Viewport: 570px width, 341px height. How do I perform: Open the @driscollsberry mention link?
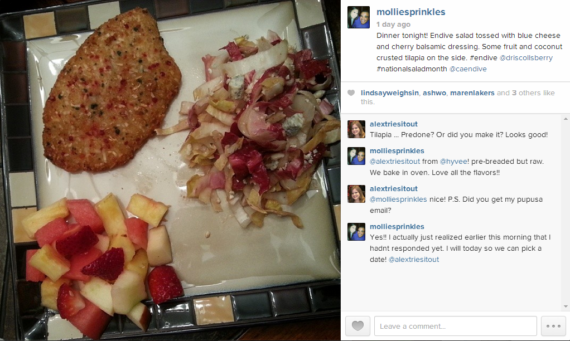click(x=526, y=58)
